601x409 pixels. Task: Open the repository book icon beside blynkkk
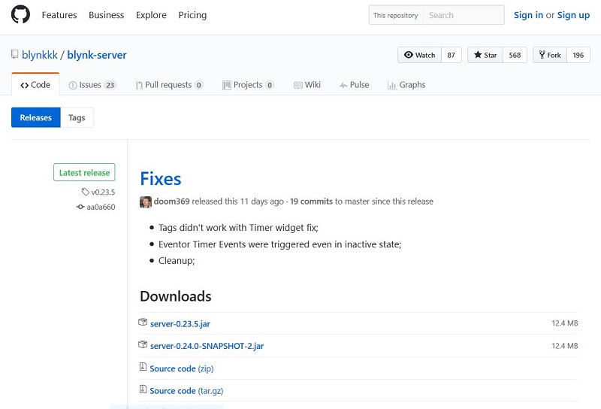14,54
